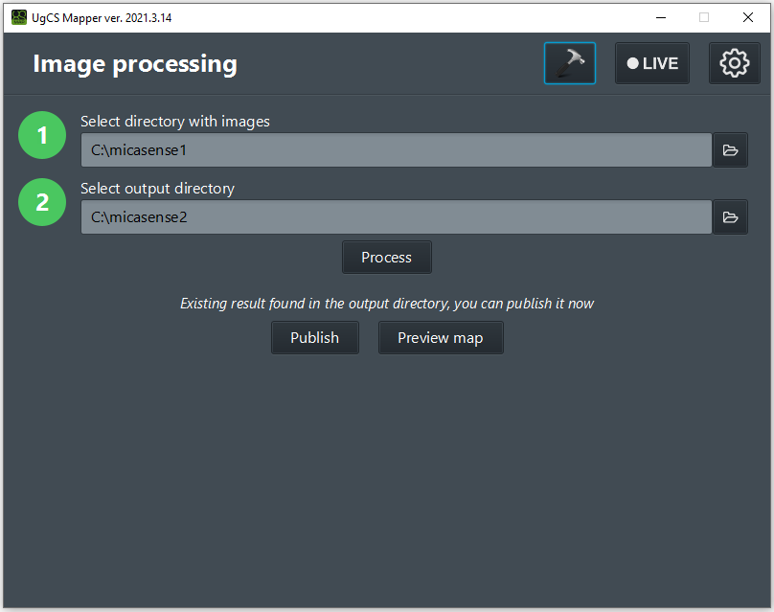Publish the existing result

[x=315, y=337]
